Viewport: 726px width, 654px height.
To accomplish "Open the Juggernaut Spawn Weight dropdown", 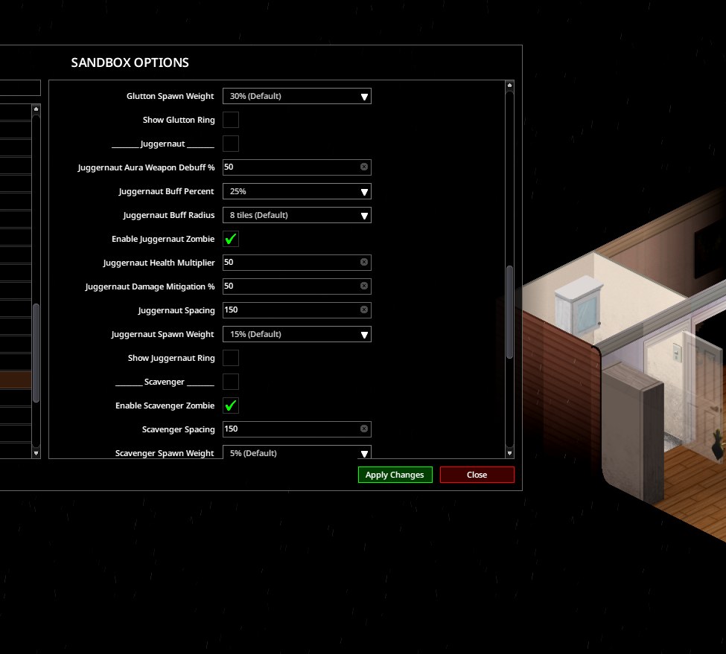I will (x=297, y=334).
